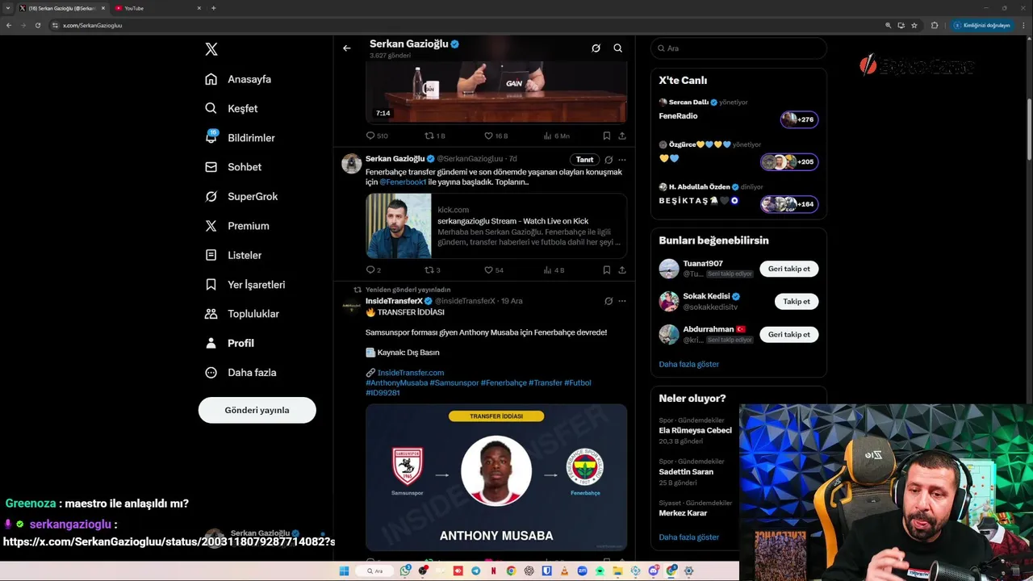Open the kick.com stream link card
The height and width of the screenshot is (581, 1033).
(x=496, y=226)
